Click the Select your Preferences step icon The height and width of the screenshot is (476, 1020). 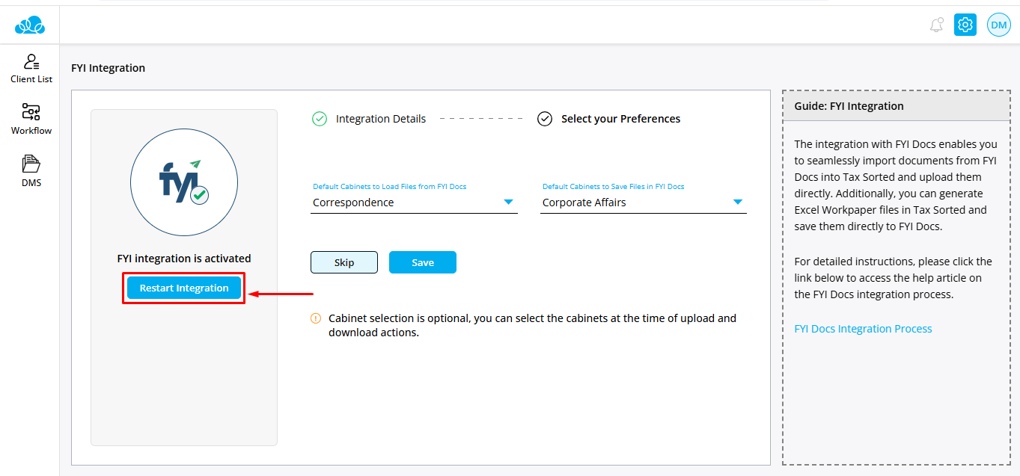(x=545, y=119)
